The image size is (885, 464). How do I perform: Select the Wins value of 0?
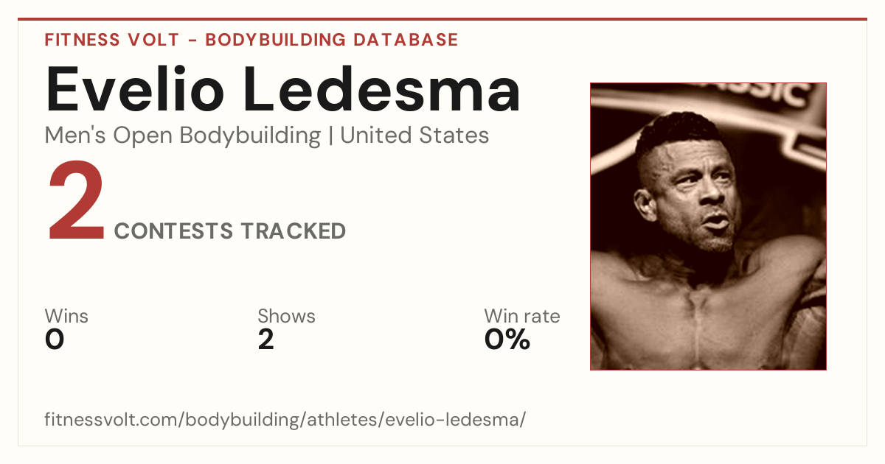tap(55, 340)
